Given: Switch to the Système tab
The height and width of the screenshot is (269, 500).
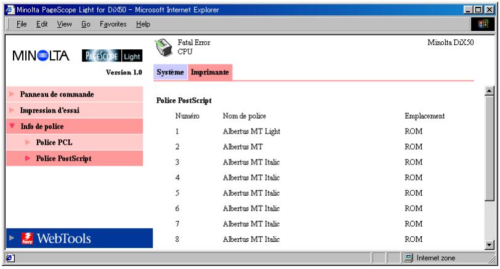Looking at the screenshot, I should [171, 72].
